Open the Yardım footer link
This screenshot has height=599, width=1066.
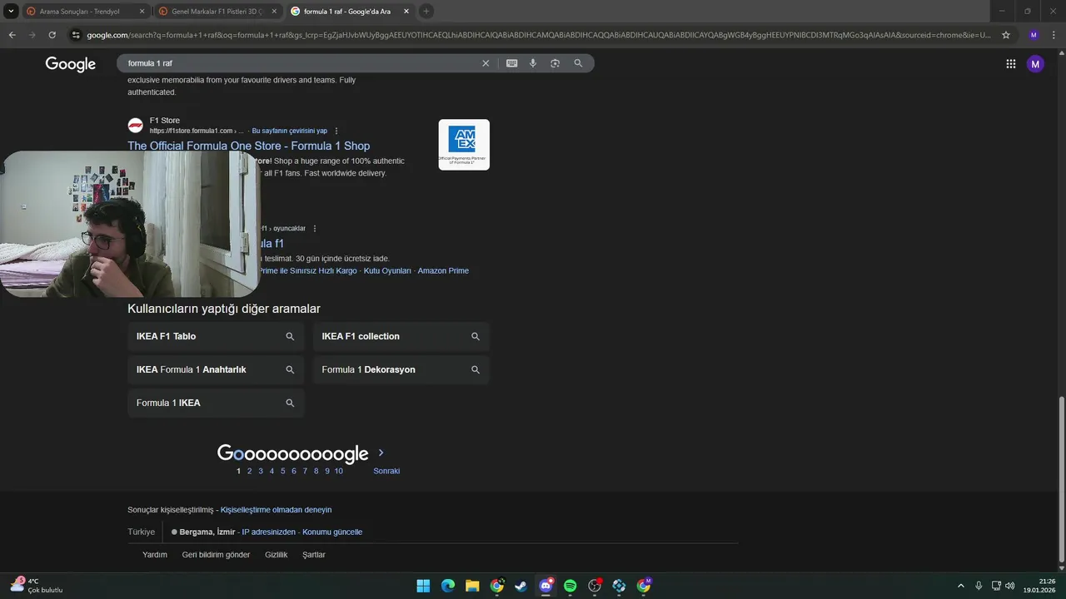click(155, 555)
